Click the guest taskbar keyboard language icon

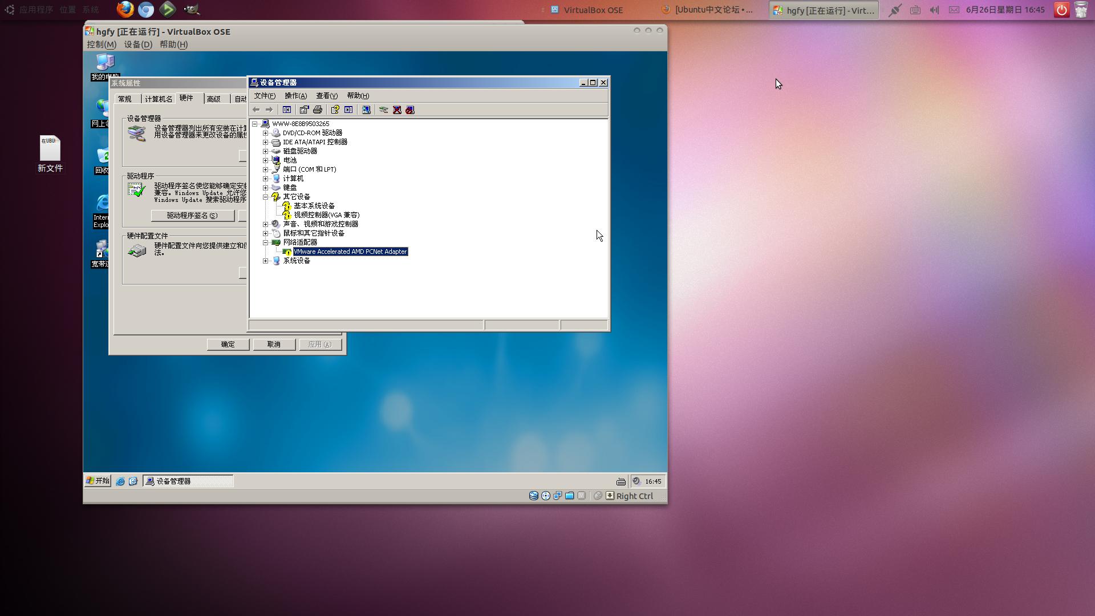(621, 481)
